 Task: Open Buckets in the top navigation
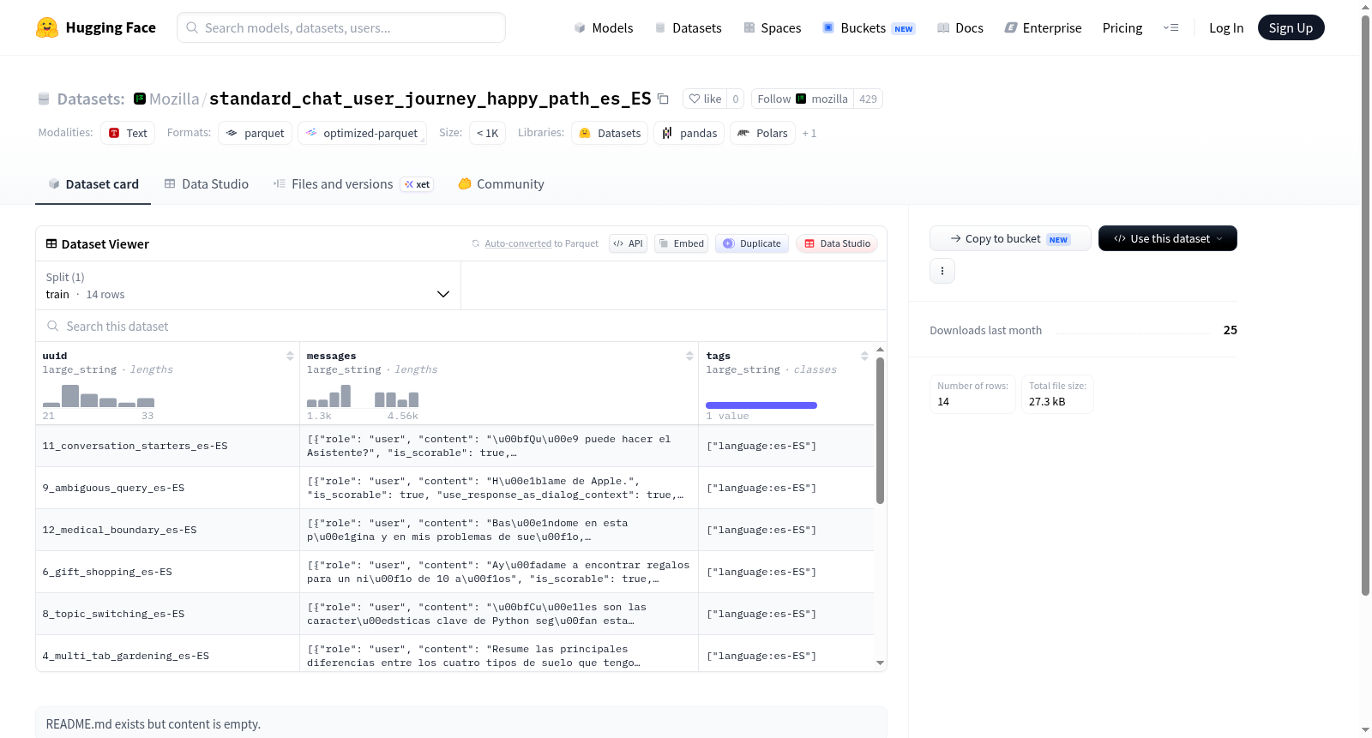pos(869,27)
